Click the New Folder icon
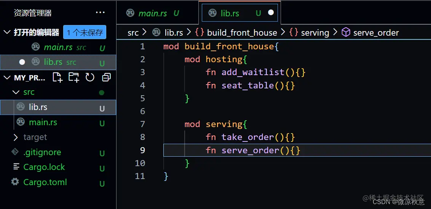This screenshot has width=431, height=209. (x=73, y=77)
